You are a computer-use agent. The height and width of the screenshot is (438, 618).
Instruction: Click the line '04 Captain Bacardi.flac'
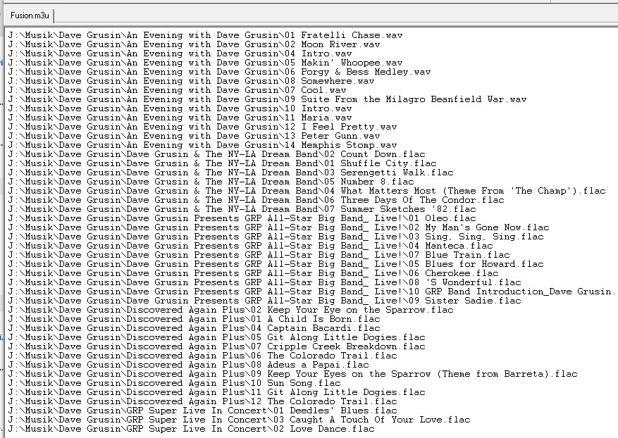(x=194, y=328)
